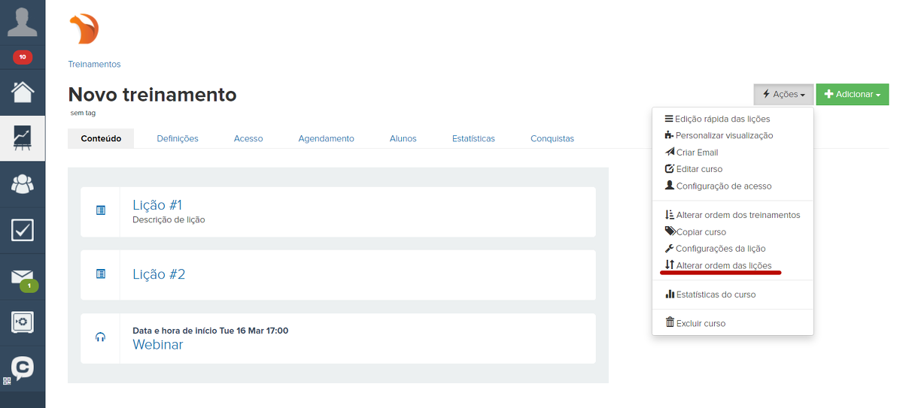The width and height of the screenshot is (903, 408).
Task: Click the orange logo at top
Action: coord(84,29)
